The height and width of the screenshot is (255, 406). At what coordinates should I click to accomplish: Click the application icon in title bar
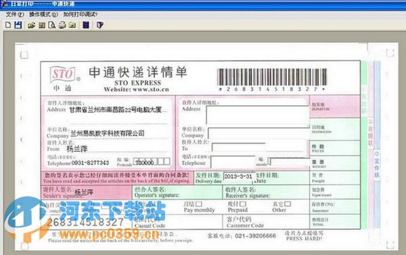(x=5, y=3)
